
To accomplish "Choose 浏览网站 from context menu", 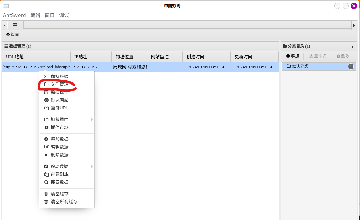I will pos(67,100).
